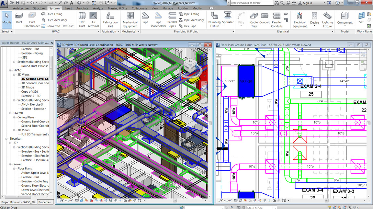Click Sign In in the title bar
Viewport: 373px width, 209px height.
pos(307,3)
